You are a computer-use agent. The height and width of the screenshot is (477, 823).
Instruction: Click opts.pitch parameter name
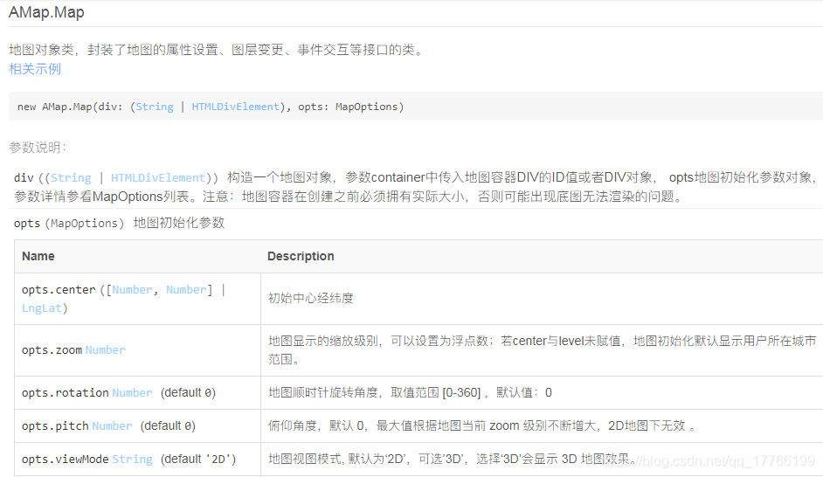click(55, 425)
